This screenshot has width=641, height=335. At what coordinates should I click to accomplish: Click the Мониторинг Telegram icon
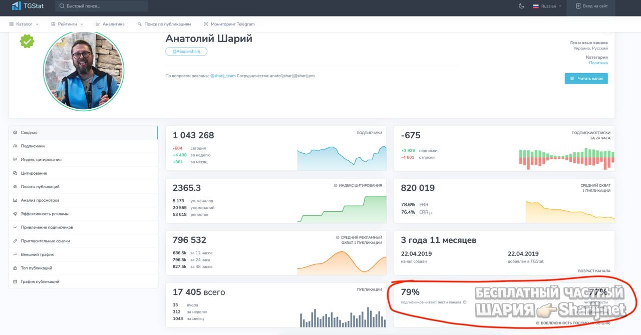click(x=206, y=24)
